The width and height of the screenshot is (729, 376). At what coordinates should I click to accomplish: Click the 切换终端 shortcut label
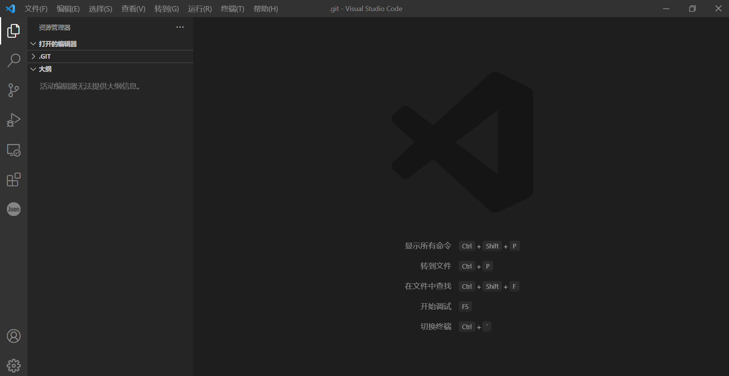(436, 327)
